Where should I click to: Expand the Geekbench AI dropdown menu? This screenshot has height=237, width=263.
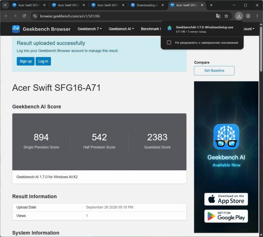121,29
